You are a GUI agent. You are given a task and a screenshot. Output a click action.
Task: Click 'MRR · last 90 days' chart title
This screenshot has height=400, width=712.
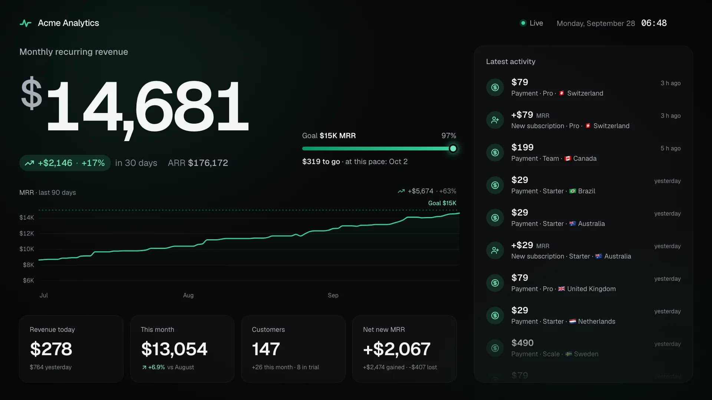click(x=47, y=193)
